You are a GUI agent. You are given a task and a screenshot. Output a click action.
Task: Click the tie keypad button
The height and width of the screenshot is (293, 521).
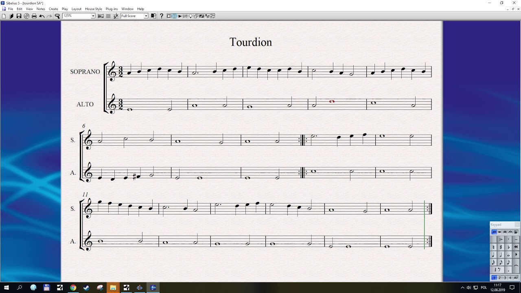coord(516,266)
